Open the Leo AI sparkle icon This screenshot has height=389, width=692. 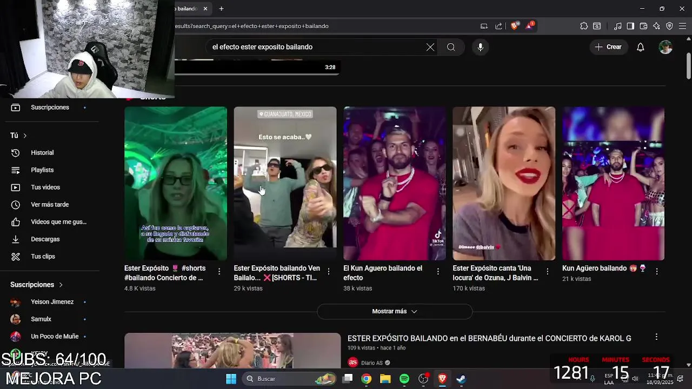tap(656, 26)
